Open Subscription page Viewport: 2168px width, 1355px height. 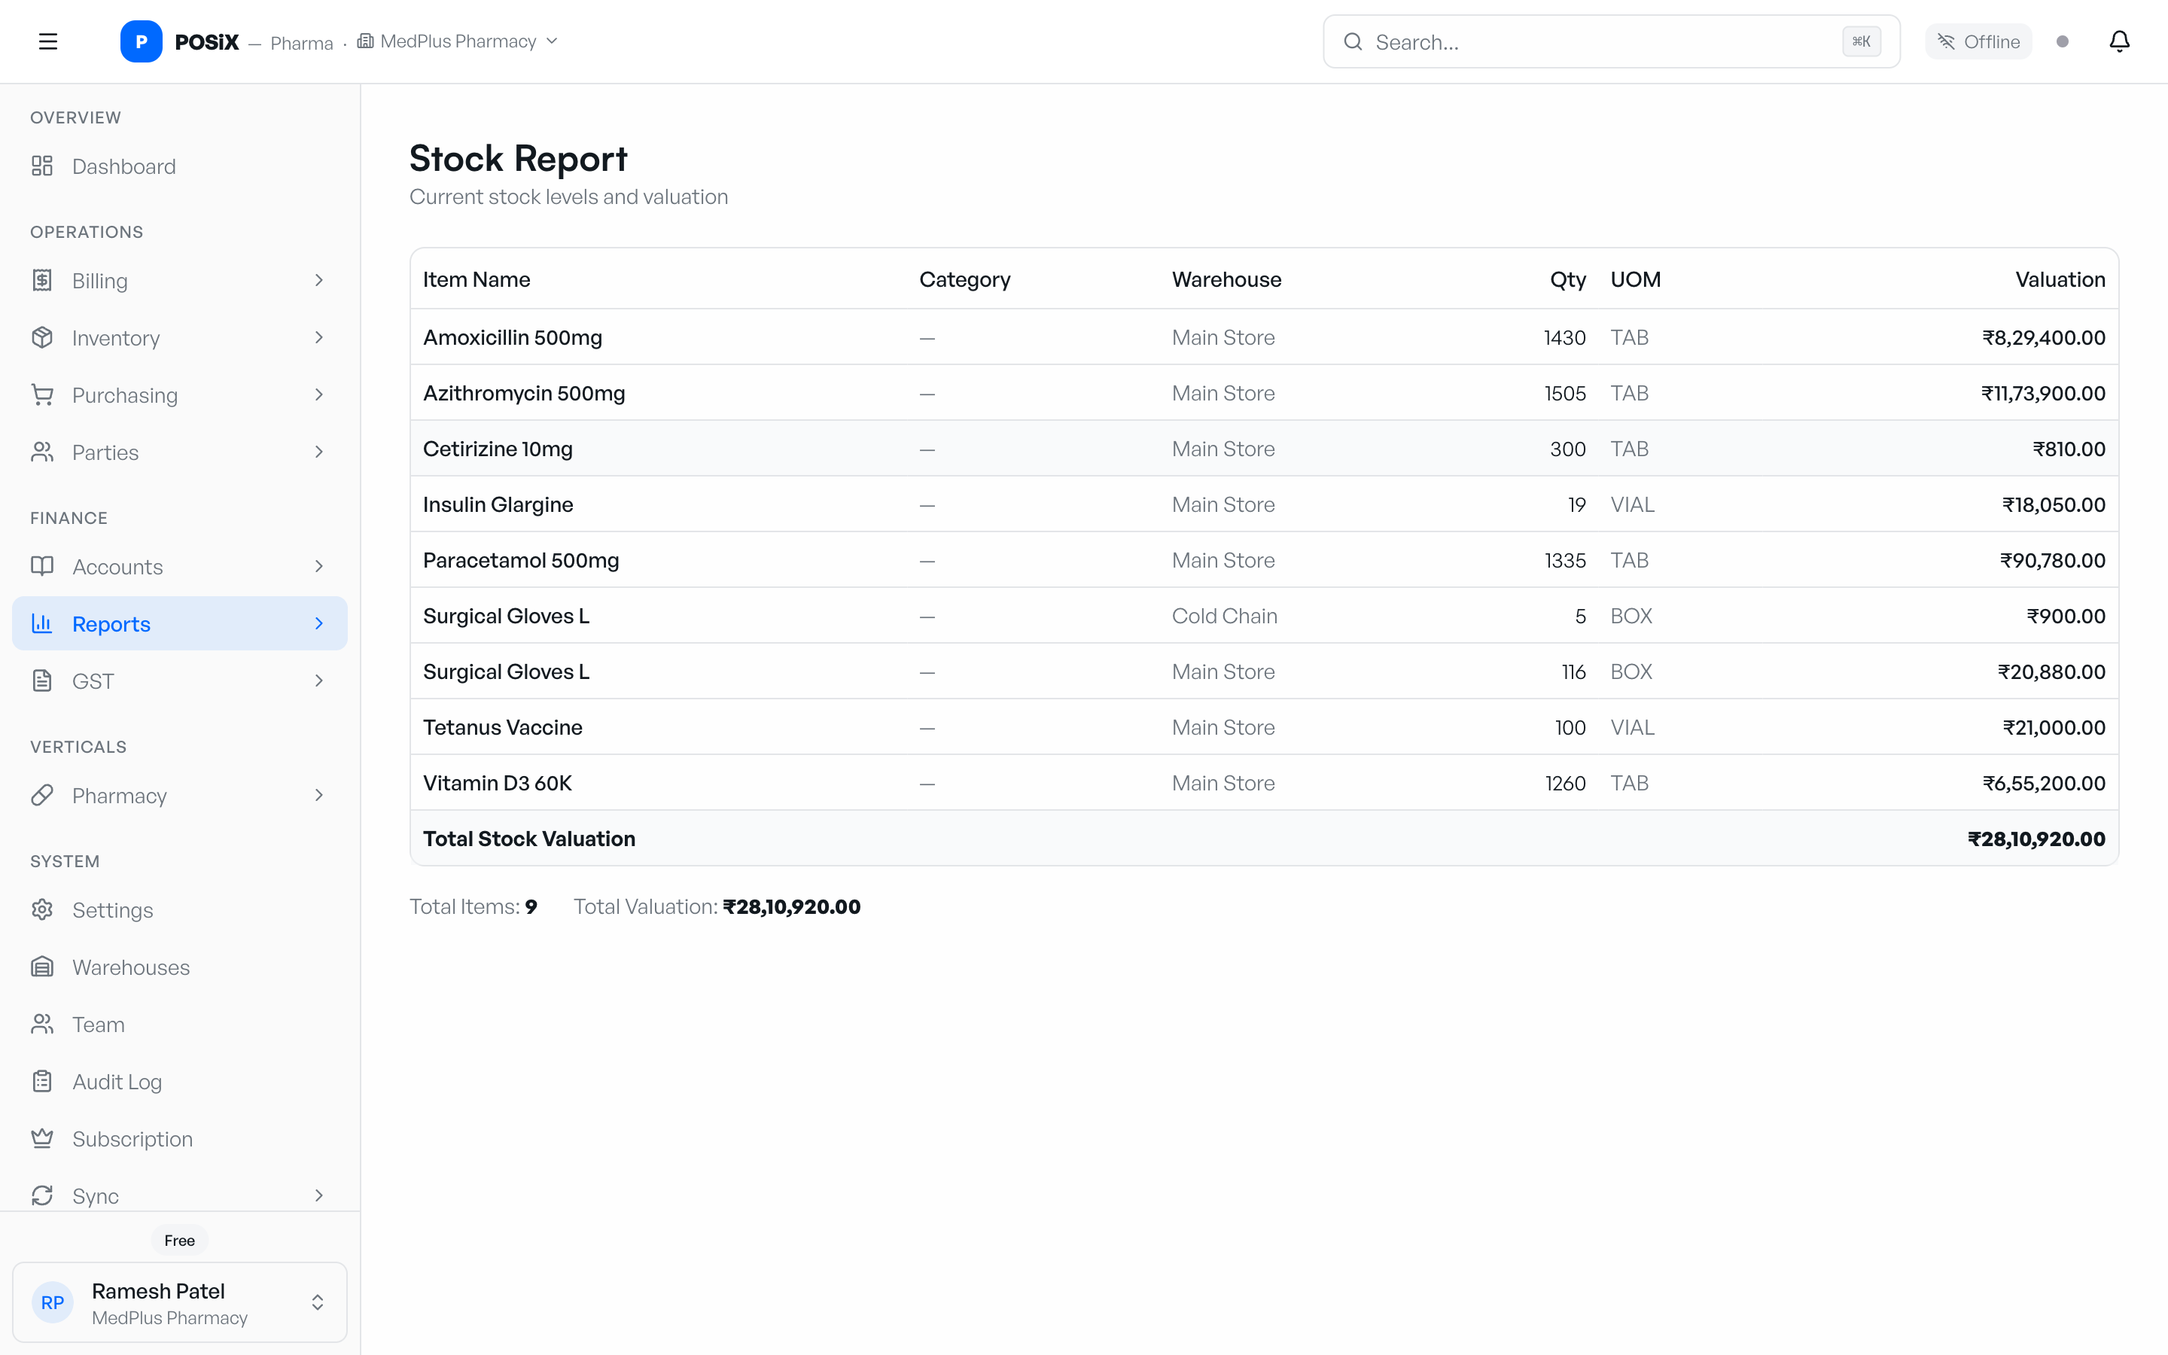pyautogui.click(x=179, y=1139)
